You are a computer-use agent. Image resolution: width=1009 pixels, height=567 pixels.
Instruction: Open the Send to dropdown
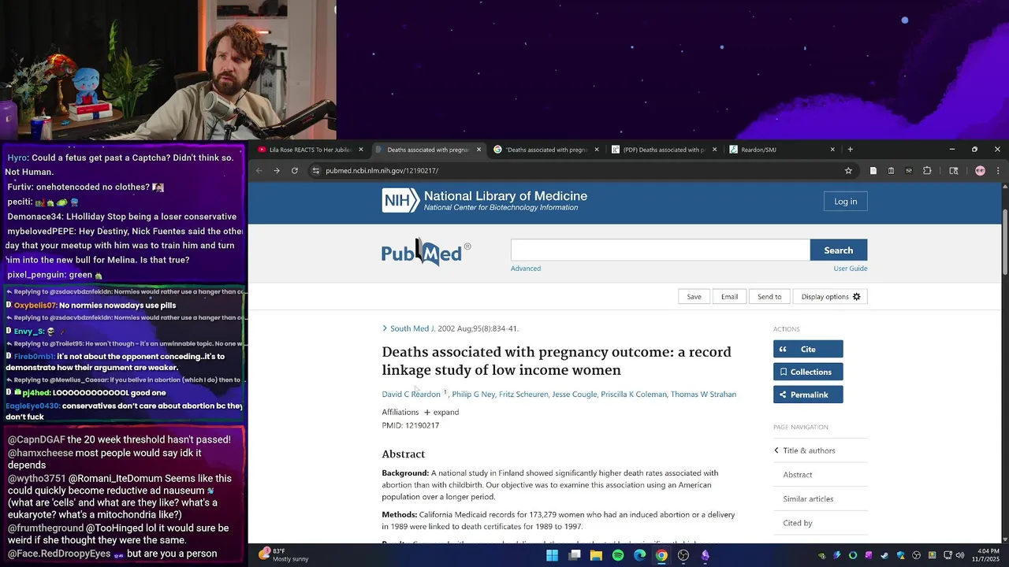point(769,296)
